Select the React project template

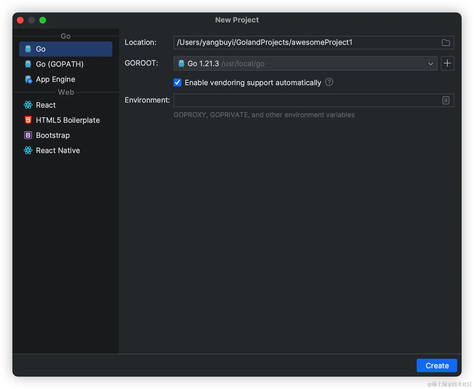point(66,105)
